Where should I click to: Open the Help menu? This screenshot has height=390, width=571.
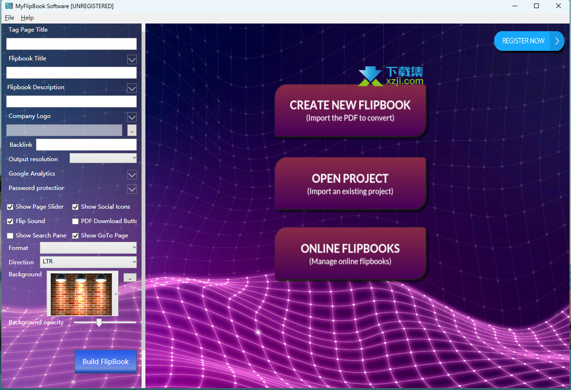coord(27,17)
